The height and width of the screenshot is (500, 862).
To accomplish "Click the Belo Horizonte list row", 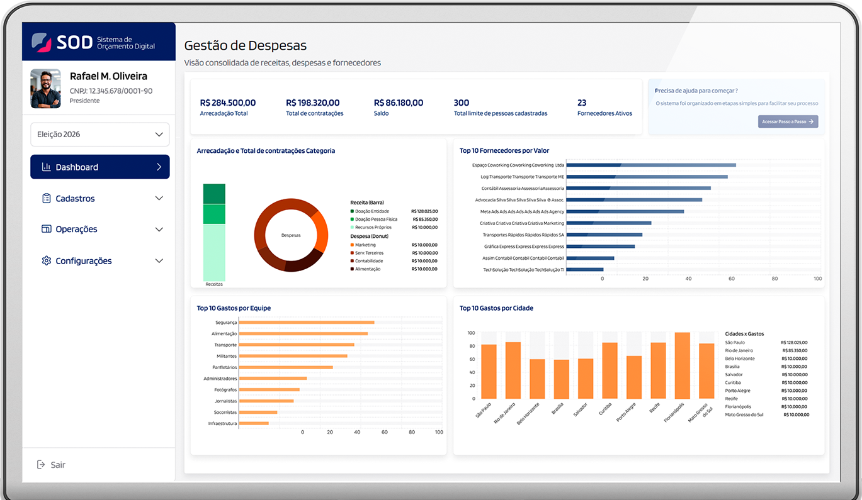I will click(x=766, y=358).
